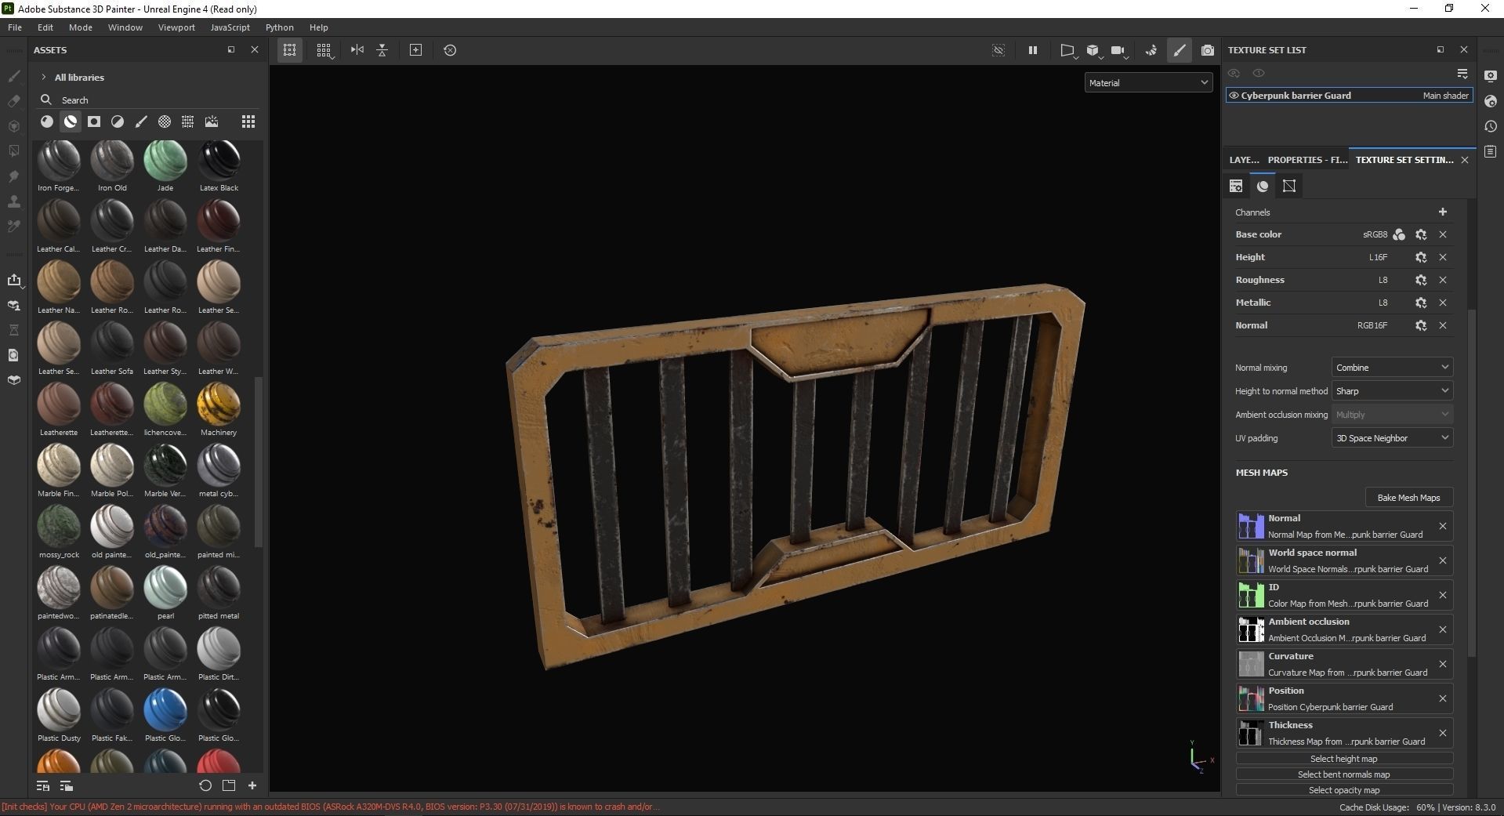Select the Eraser tool in left toolbar
The width and height of the screenshot is (1504, 816).
click(x=14, y=101)
